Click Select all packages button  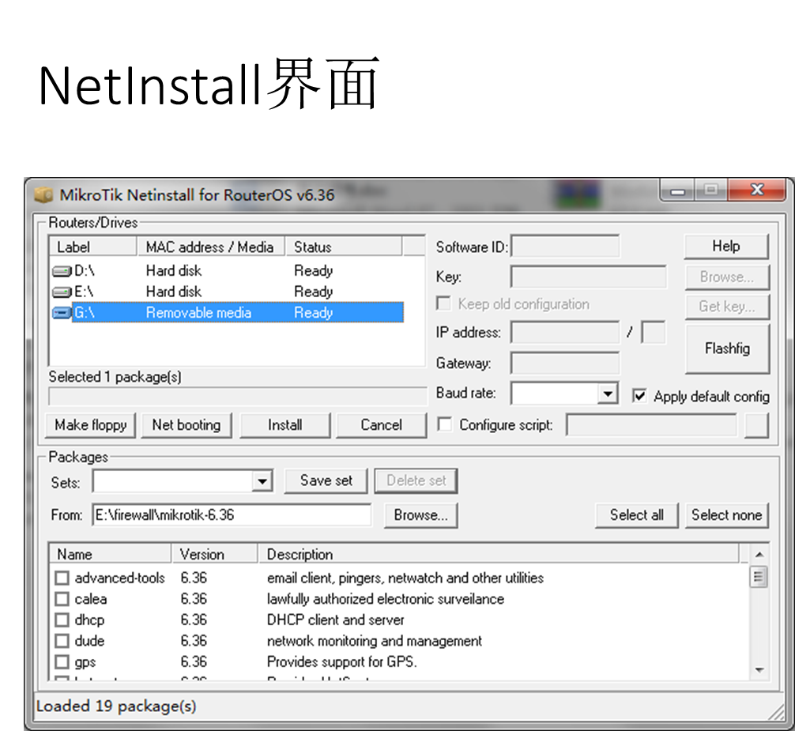[x=636, y=515]
